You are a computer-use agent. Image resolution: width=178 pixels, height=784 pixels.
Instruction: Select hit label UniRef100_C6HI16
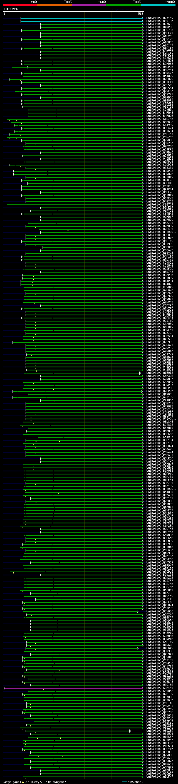[160, 703]
